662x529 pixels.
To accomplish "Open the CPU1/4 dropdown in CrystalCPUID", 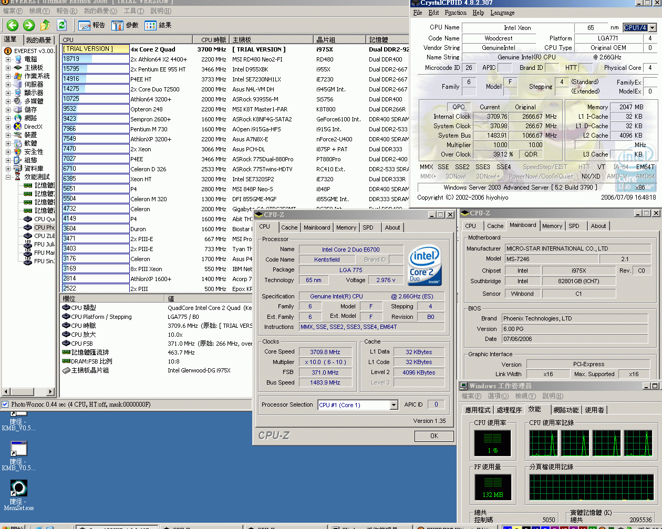I will (653, 28).
